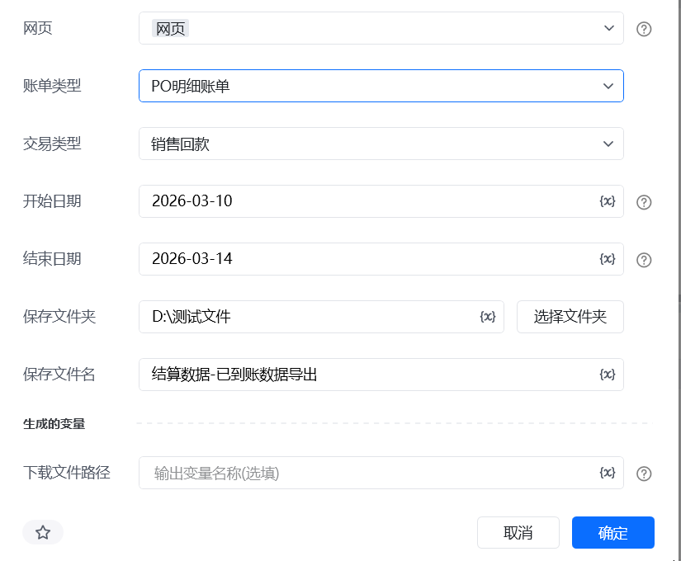This screenshot has height=561, width=681.
Task: Insert variable icon in 保存文件夹 field
Action: click(x=487, y=317)
